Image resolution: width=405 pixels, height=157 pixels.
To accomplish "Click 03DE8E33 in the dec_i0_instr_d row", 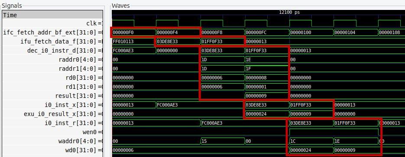I will coord(212,50).
